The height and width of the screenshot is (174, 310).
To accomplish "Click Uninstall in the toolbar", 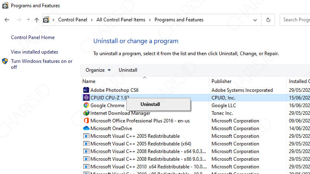I will pyautogui.click(x=128, y=70).
